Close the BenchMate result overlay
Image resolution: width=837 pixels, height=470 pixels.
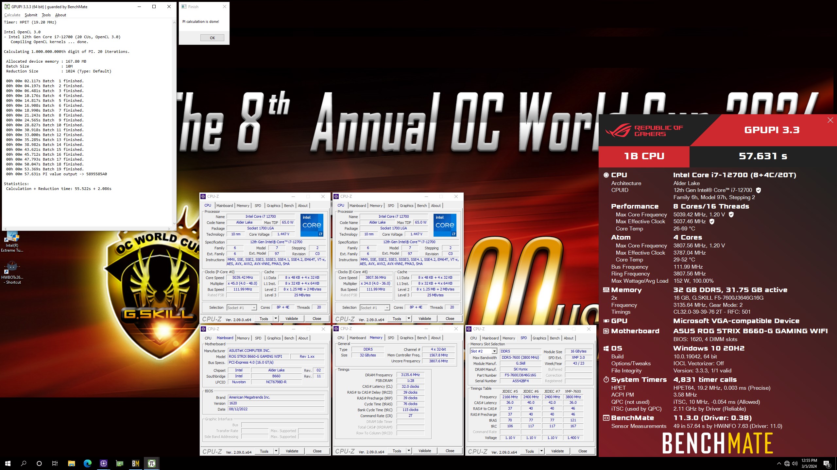coord(830,120)
